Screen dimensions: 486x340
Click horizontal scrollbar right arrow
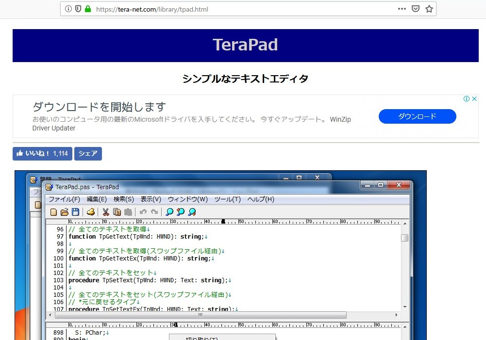[396, 315]
